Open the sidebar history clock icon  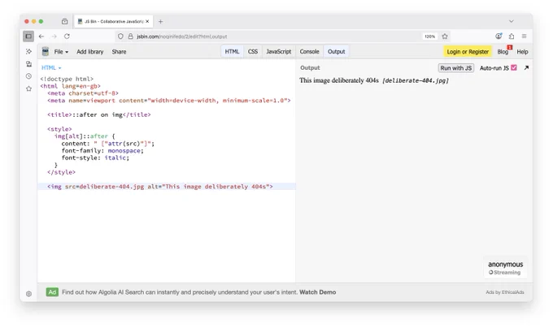(x=28, y=76)
